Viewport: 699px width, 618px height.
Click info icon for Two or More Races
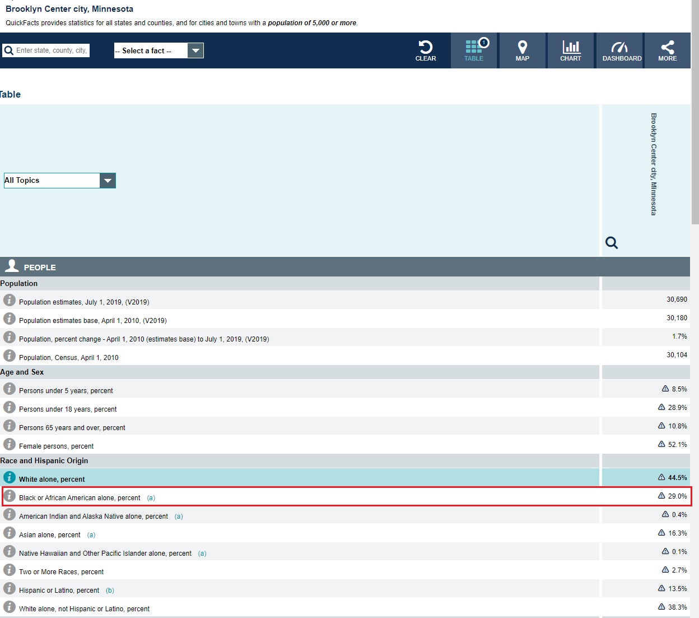pos(10,570)
